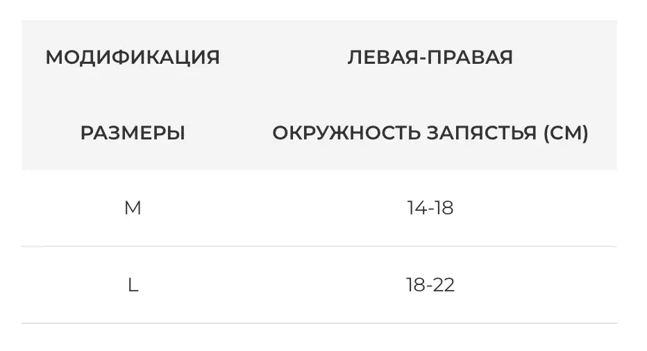Click the gray area between МОДИФИКАЦИЯ and РАЗМЕРЫ
Screen dimensions: 647x351
point(133,95)
